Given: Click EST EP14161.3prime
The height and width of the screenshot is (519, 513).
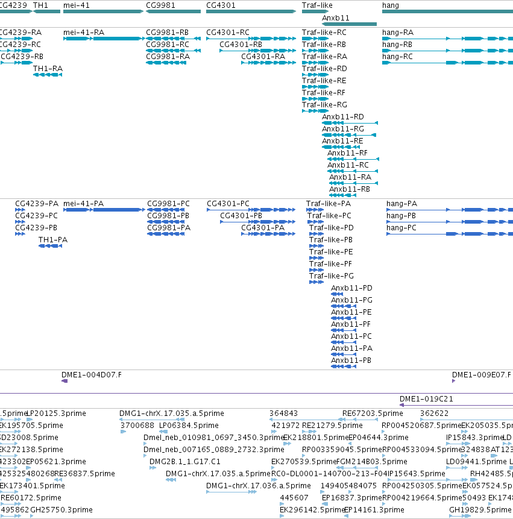Looking at the screenshot, I should pyautogui.click(x=374, y=510).
